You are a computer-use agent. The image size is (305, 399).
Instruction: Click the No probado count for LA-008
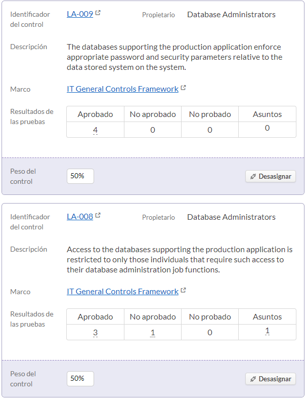pyautogui.click(x=210, y=333)
